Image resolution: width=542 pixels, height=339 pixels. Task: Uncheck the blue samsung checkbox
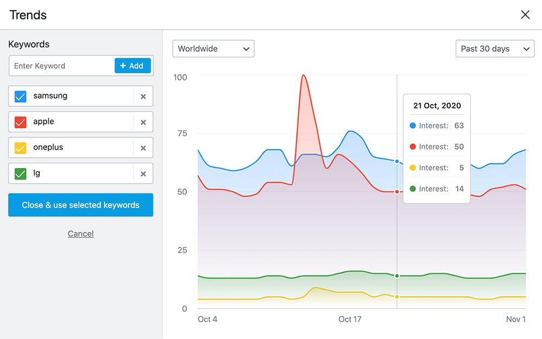(21, 97)
